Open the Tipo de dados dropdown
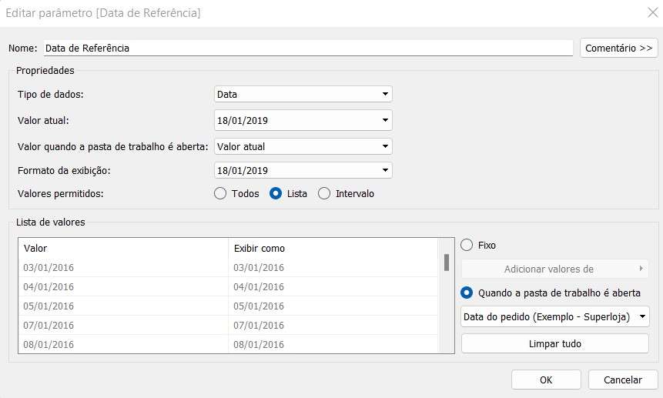663x398 pixels. [x=303, y=94]
